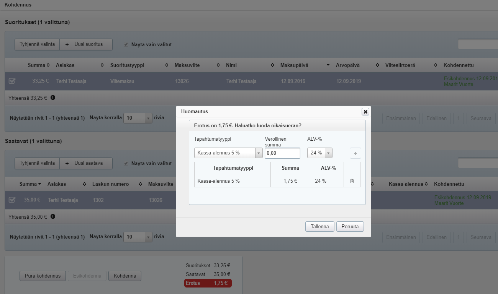This screenshot has width=498, height=294.
Task: Click Pura kohdennus button
Action: [43, 276]
